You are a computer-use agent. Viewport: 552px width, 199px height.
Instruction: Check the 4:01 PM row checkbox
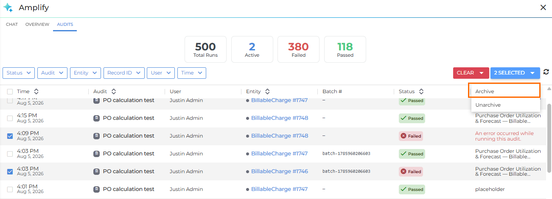(10, 189)
